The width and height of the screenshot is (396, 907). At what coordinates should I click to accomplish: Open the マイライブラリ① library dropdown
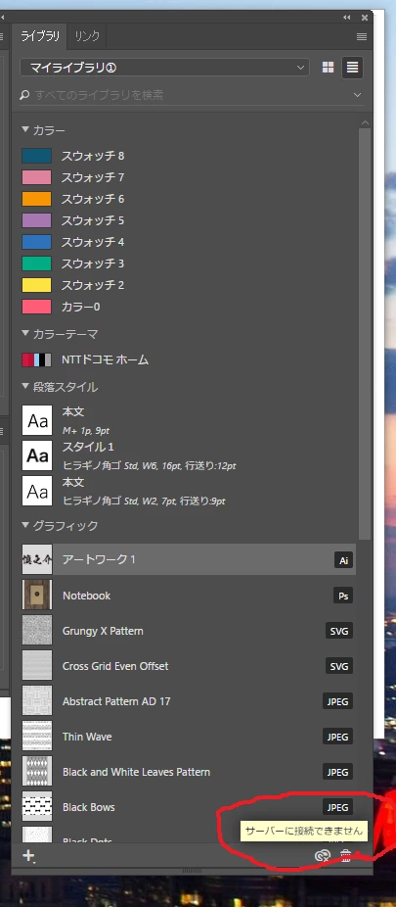point(164,68)
